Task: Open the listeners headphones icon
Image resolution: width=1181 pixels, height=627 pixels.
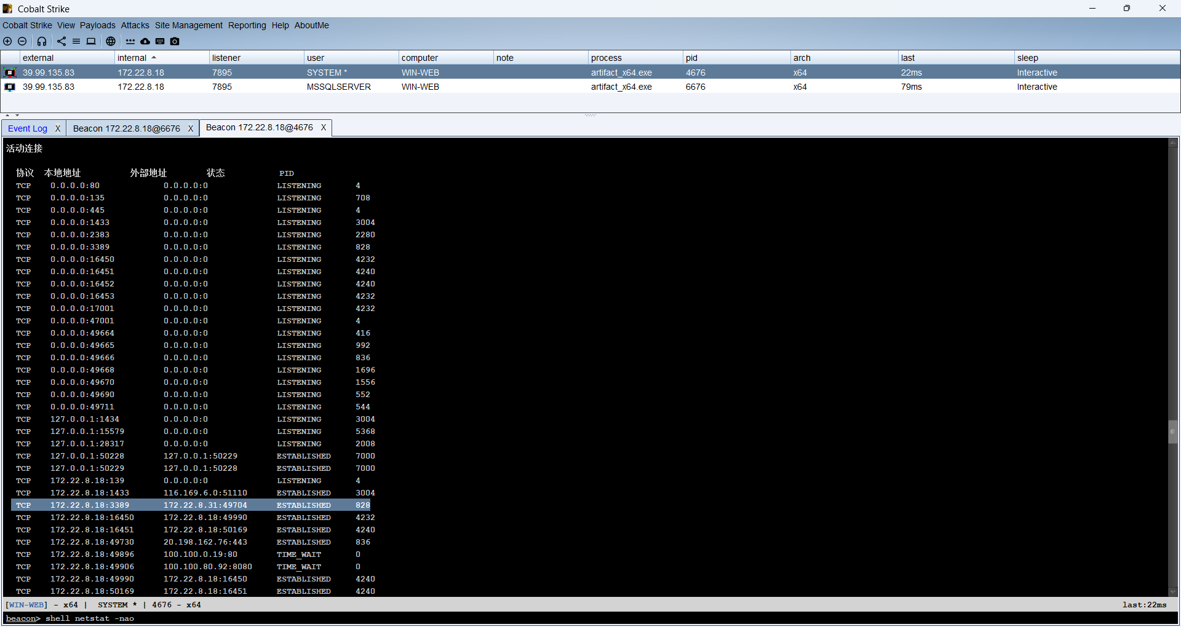Action: [42, 41]
